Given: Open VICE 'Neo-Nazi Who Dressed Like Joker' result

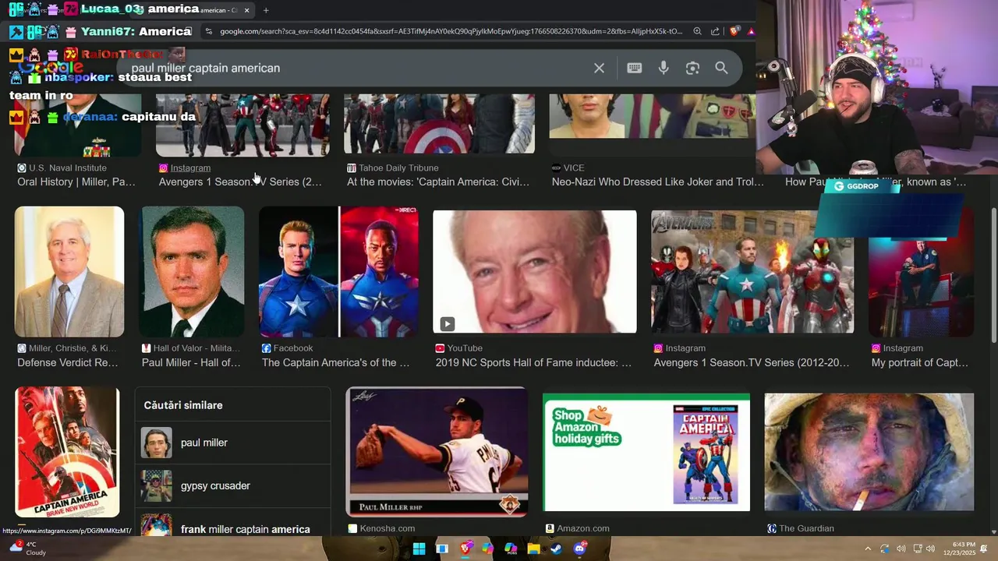Looking at the screenshot, I should (x=658, y=182).
